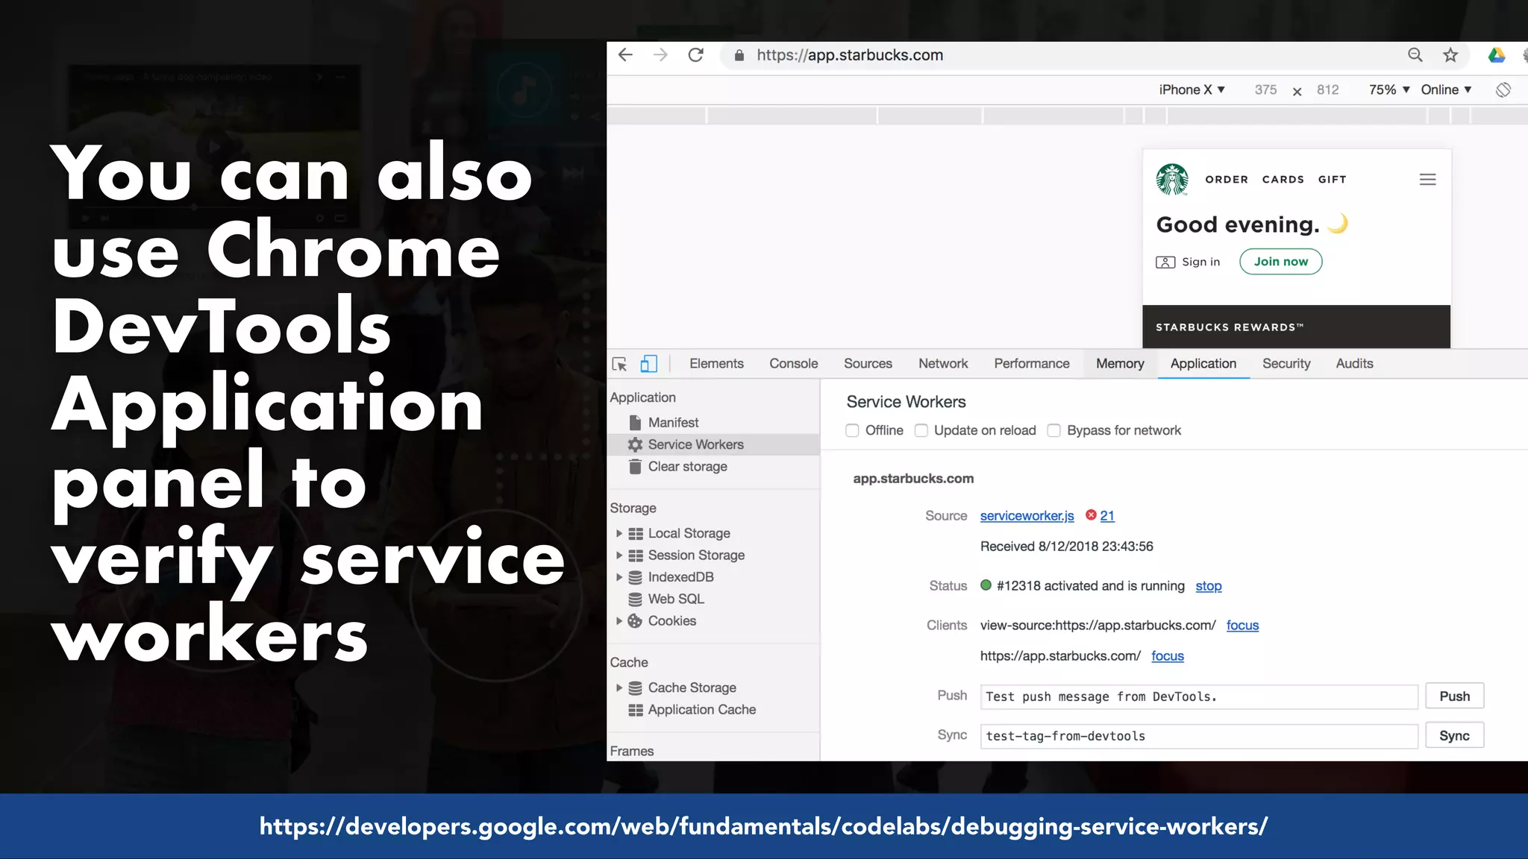Open the Online throttling dropdown
The width and height of the screenshot is (1528, 859).
click(1446, 89)
